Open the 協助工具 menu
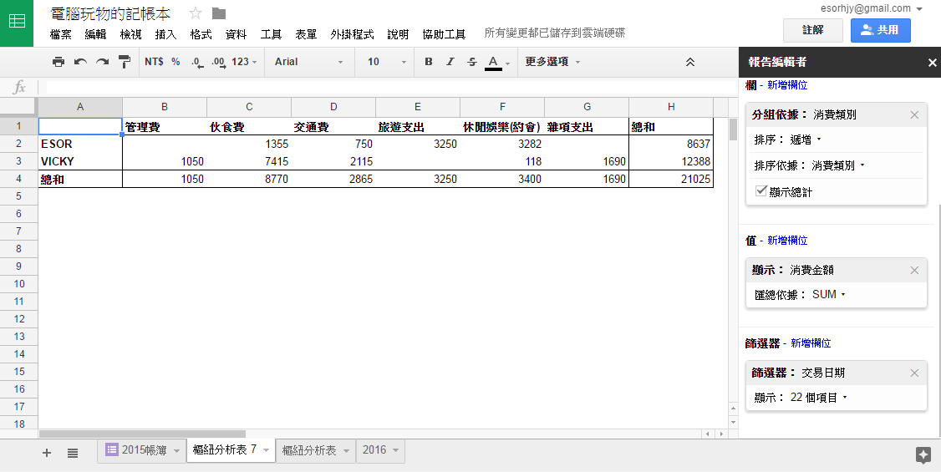This screenshot has height=472, width=941. pyautogui.click(x=444, y=34)
